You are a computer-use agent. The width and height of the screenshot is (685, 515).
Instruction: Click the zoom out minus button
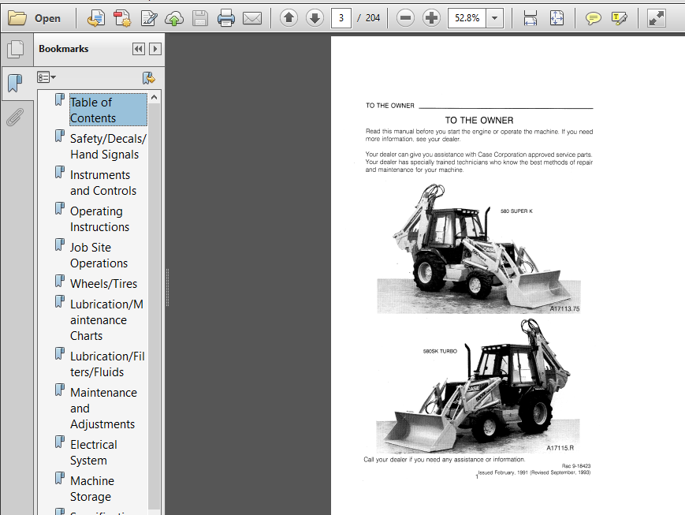click(x=405, y=18)
